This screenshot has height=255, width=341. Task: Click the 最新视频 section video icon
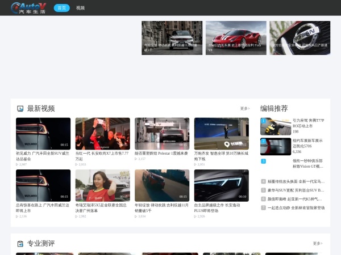click(x=20, y=108)
